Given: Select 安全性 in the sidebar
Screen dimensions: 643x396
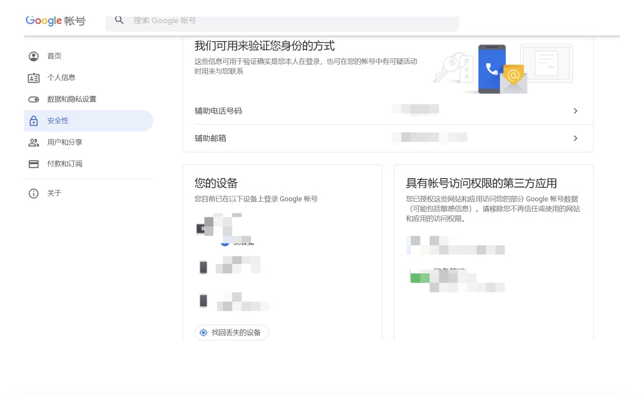Looking at the screenshot, I should click(x=88, y=121).
